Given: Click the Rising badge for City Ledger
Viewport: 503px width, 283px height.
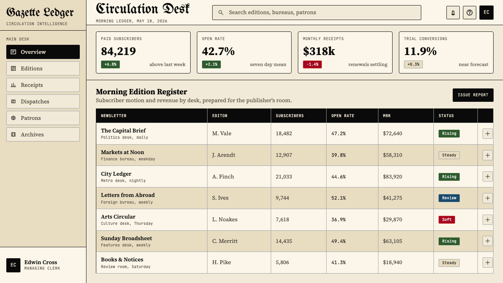Looking at the screenshot, I should (449, 176).
